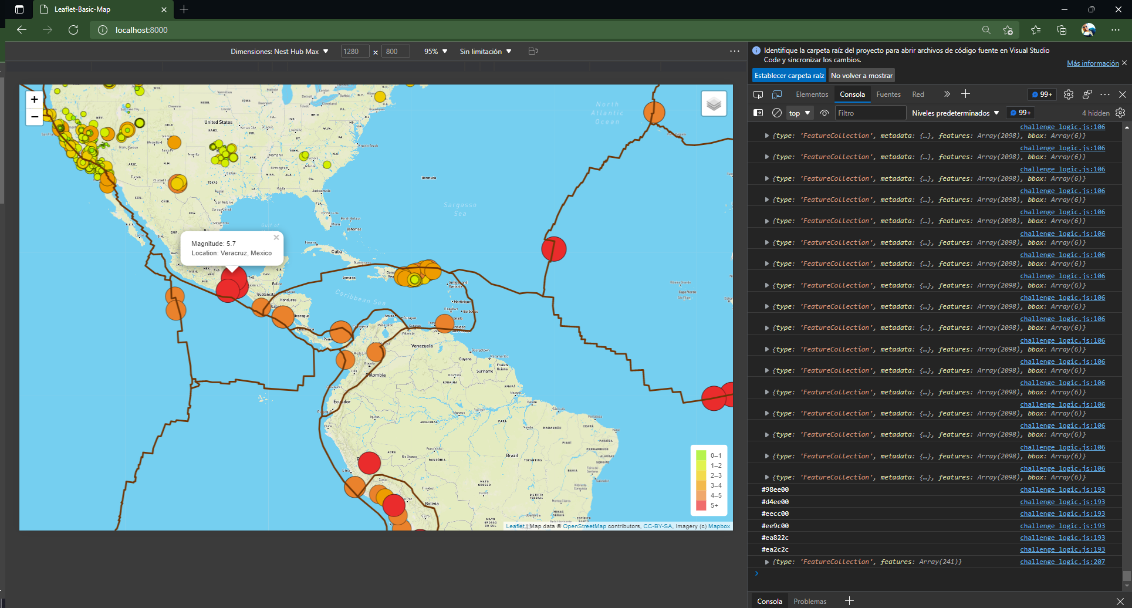Toggle the device emulation toolbar

pos(777,94)
